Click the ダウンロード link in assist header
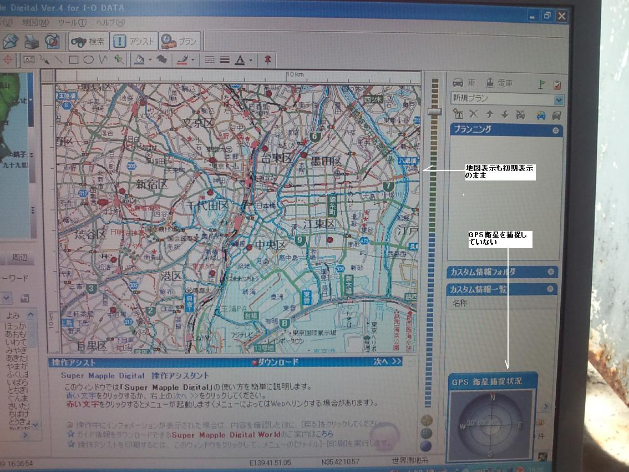The image size is (629, 472). point(276,362)
